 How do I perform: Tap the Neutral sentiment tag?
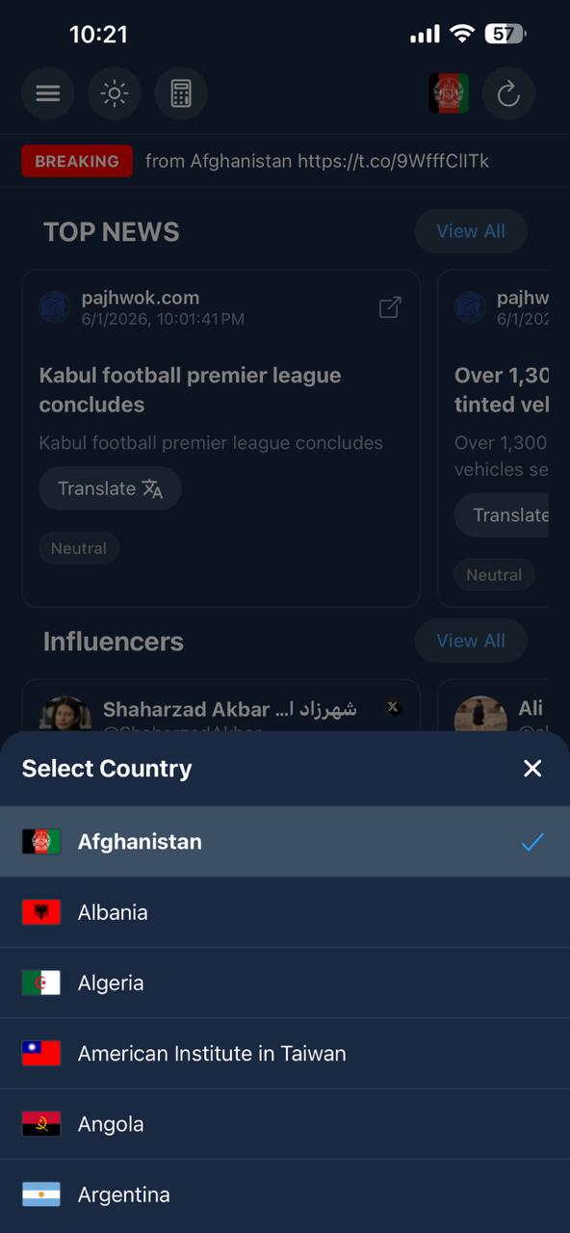pos(79,547)
